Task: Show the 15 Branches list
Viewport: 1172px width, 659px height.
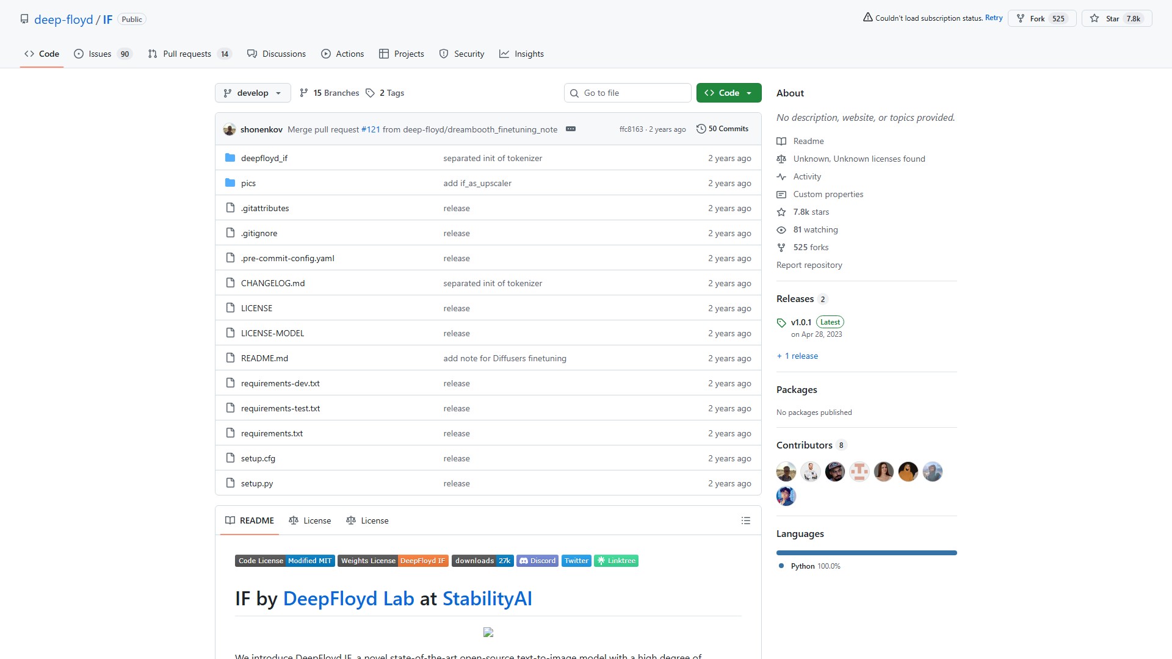Action: (x=330, y=93)
